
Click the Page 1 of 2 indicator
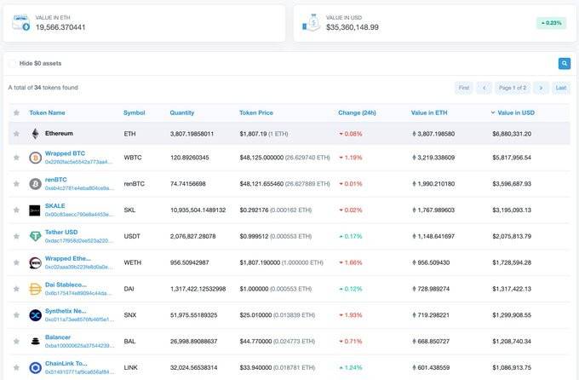point(513,88)
